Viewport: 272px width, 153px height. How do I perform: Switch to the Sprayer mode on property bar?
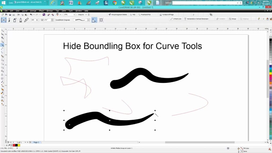[15, 20]
